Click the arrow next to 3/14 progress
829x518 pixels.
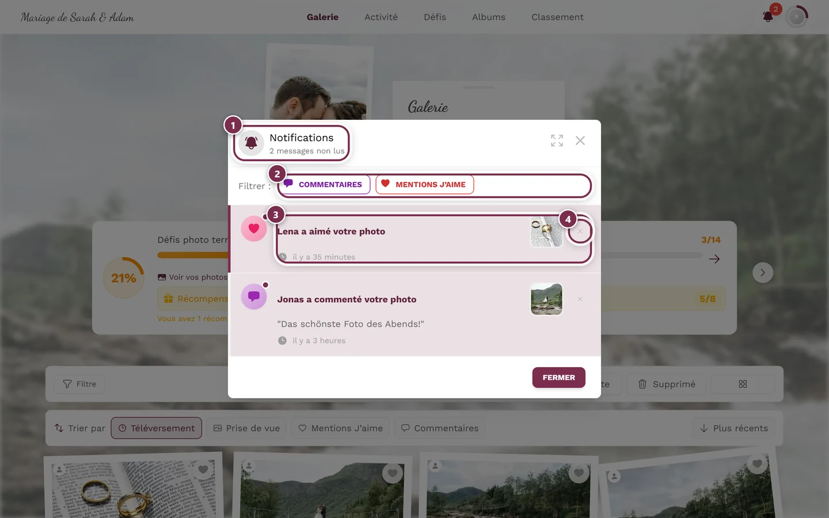[714, 259]
